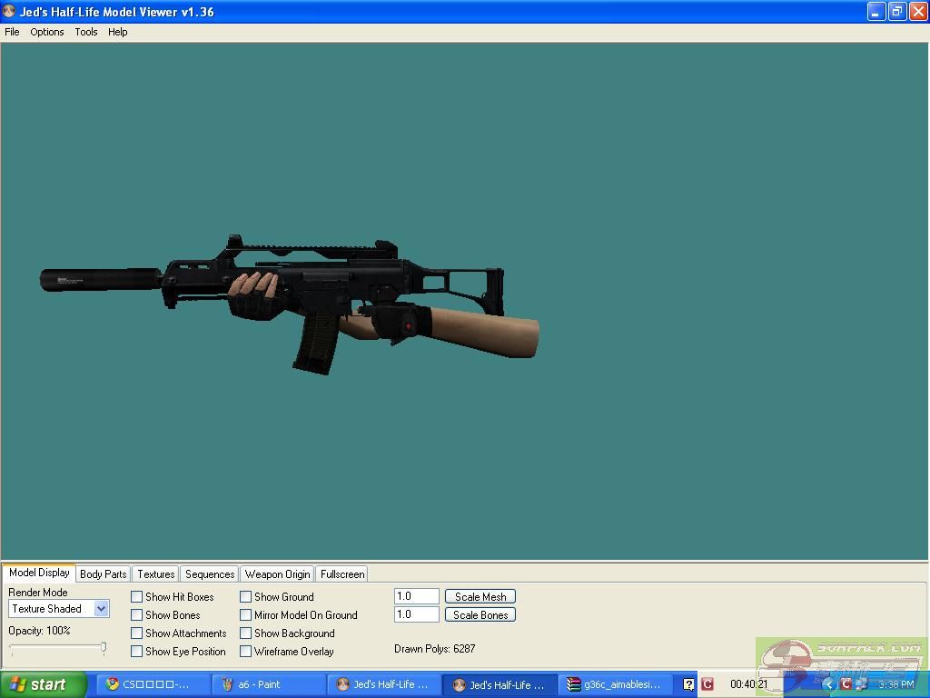The height and width of the screenshot is (698, 930).
Task: Enable Show Hit Boxes checkbox
Action: coord(137,597)
